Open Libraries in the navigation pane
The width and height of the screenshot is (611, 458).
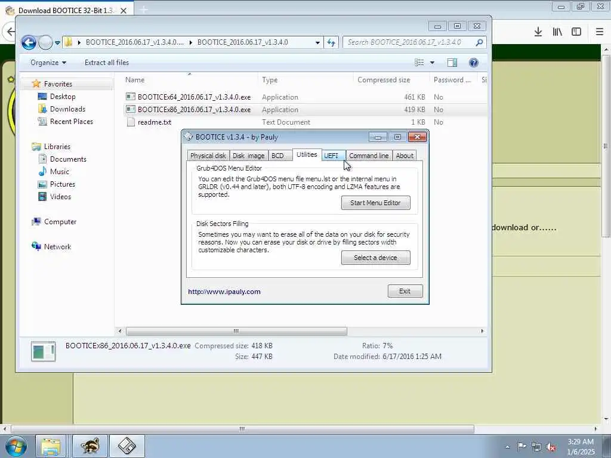click(57, 147)
